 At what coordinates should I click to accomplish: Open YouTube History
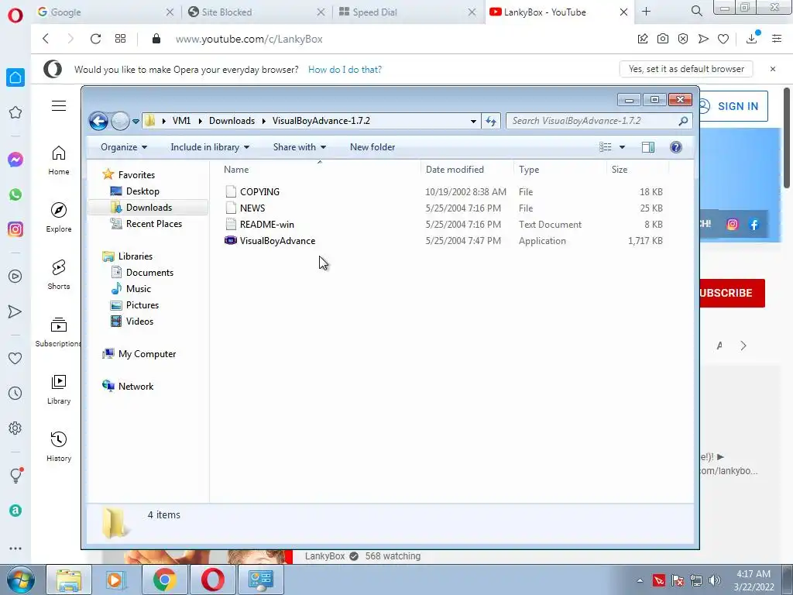59,446
